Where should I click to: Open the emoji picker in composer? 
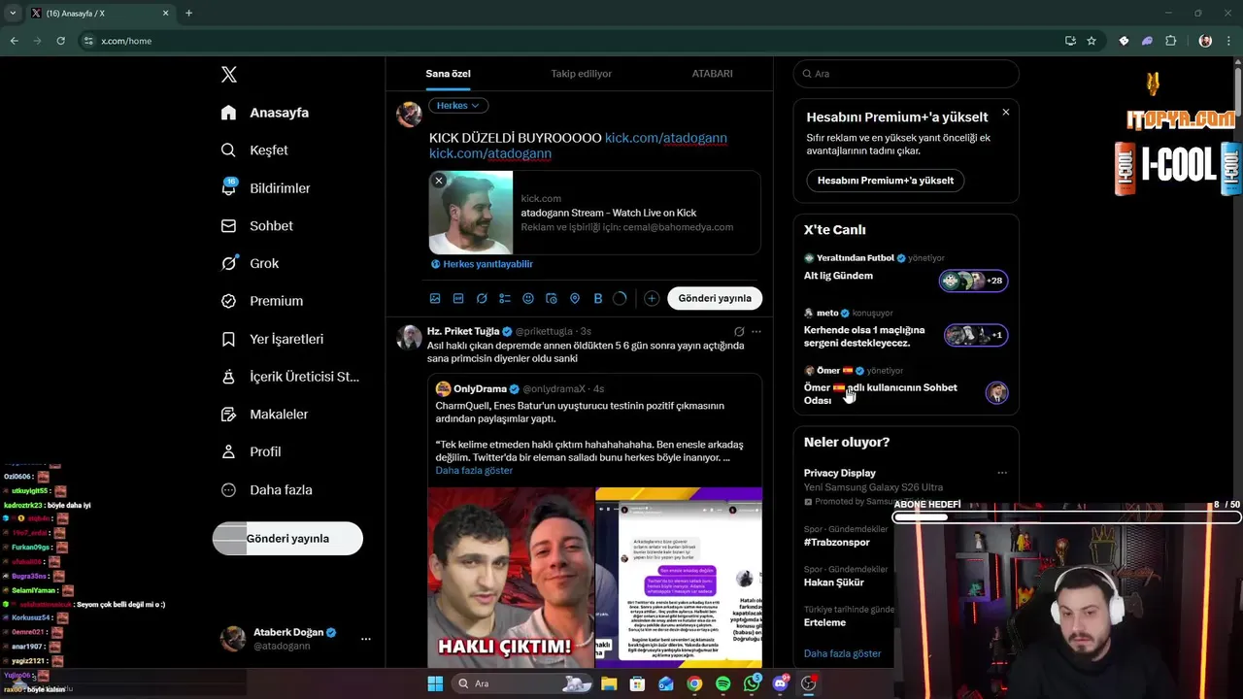pyautogui.click(x=528, y=298)
